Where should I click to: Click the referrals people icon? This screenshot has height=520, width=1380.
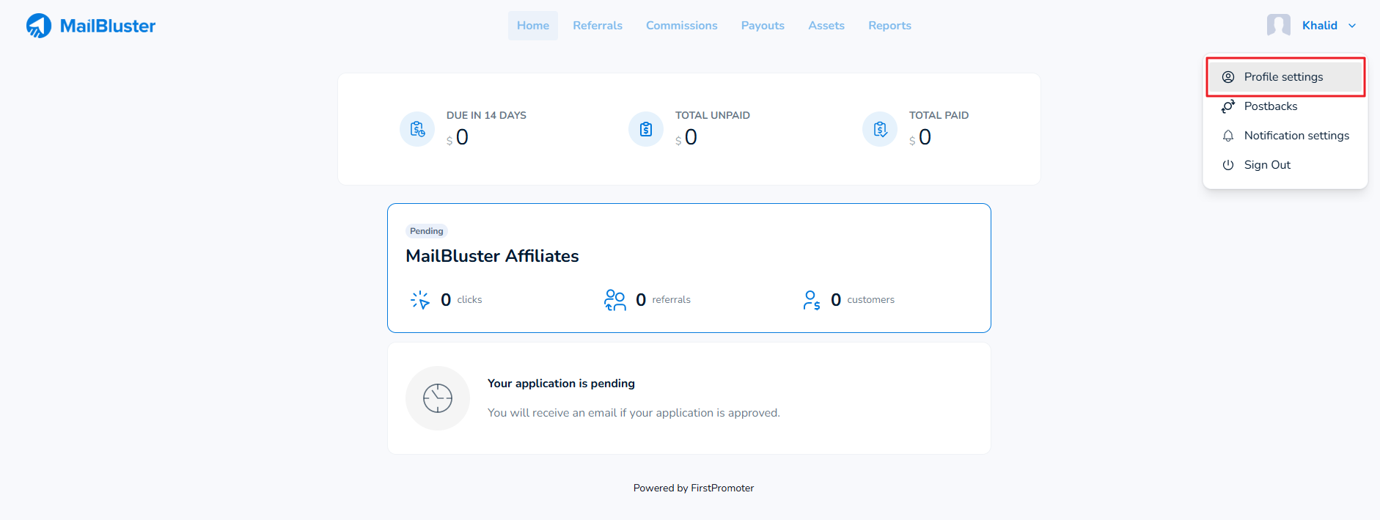coord(614,300)
